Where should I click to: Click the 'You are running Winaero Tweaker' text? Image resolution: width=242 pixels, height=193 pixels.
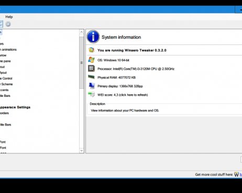click(132, 50)
